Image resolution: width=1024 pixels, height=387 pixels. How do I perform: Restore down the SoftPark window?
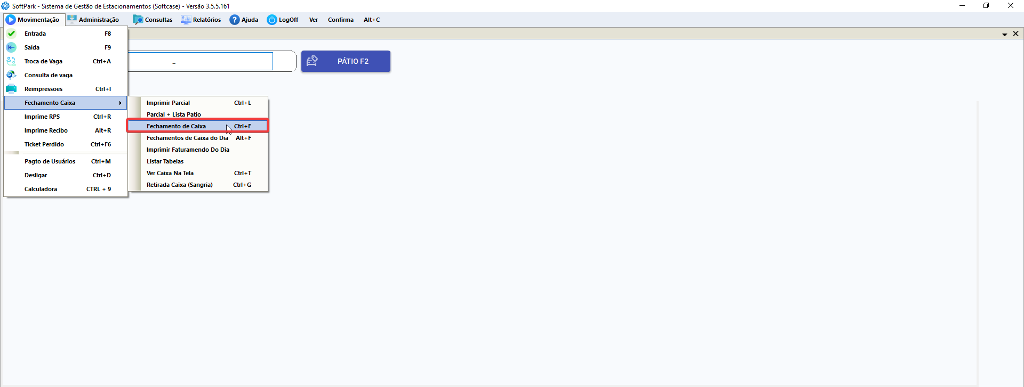pos(986,6)
